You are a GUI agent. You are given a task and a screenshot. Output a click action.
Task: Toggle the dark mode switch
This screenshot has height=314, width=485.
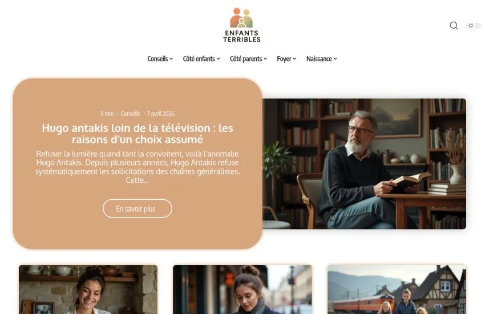474,26
